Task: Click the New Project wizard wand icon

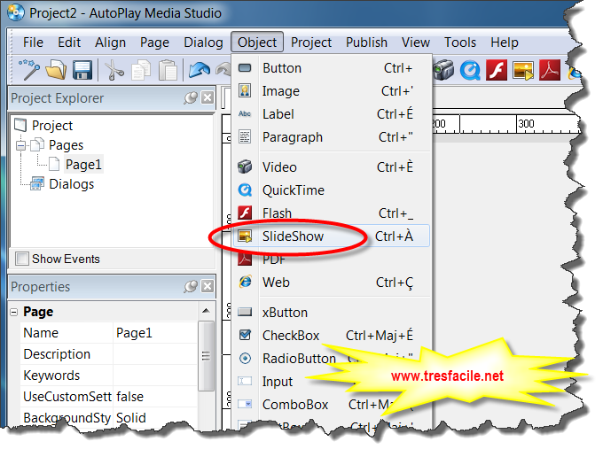Action: point(29,69)
